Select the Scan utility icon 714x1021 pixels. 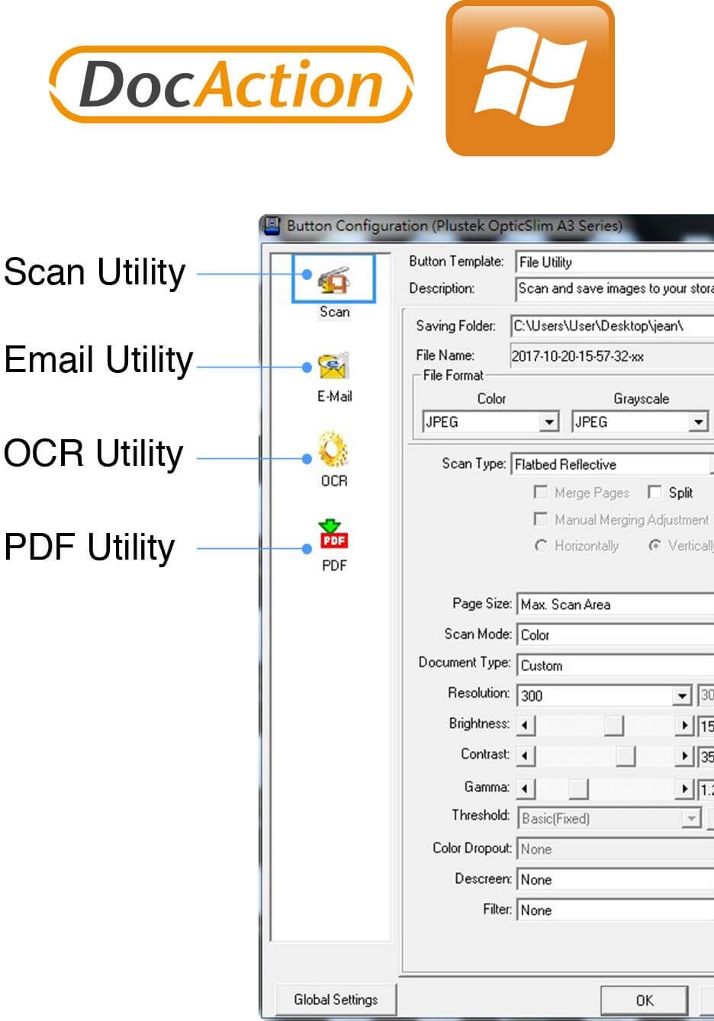(x=334, y=281)
